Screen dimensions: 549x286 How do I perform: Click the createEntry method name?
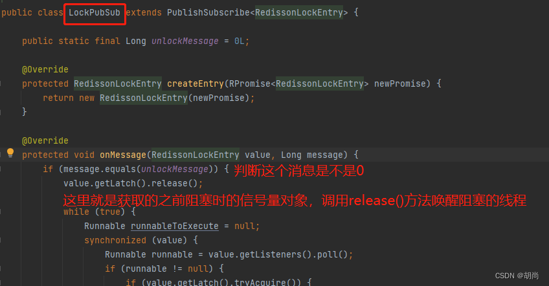click(x=196, y=83)
